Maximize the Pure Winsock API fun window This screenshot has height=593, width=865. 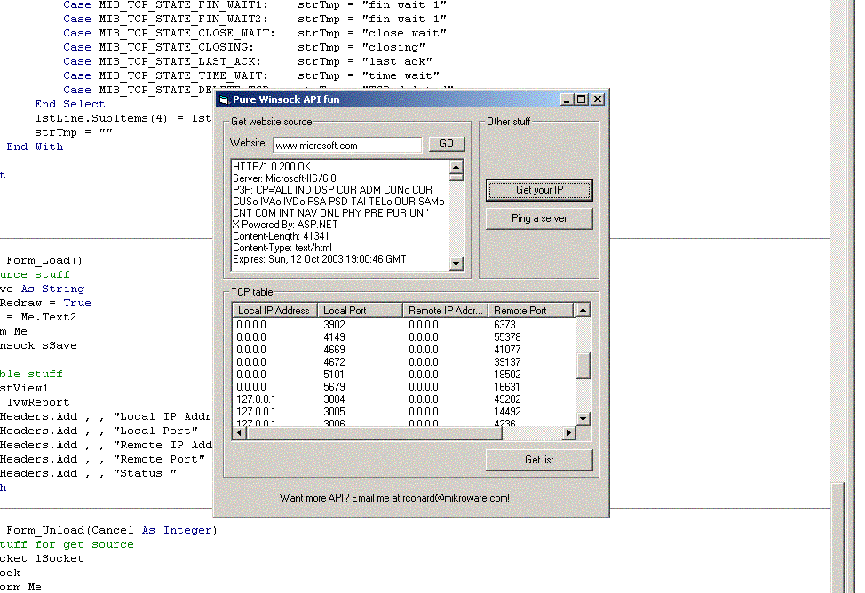[x=582, y=99]
